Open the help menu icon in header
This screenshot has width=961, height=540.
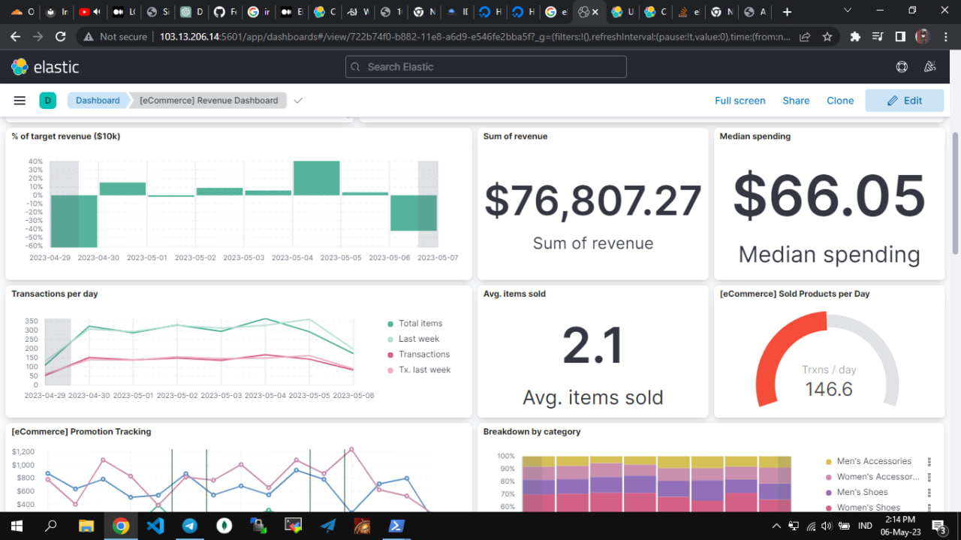902,67
